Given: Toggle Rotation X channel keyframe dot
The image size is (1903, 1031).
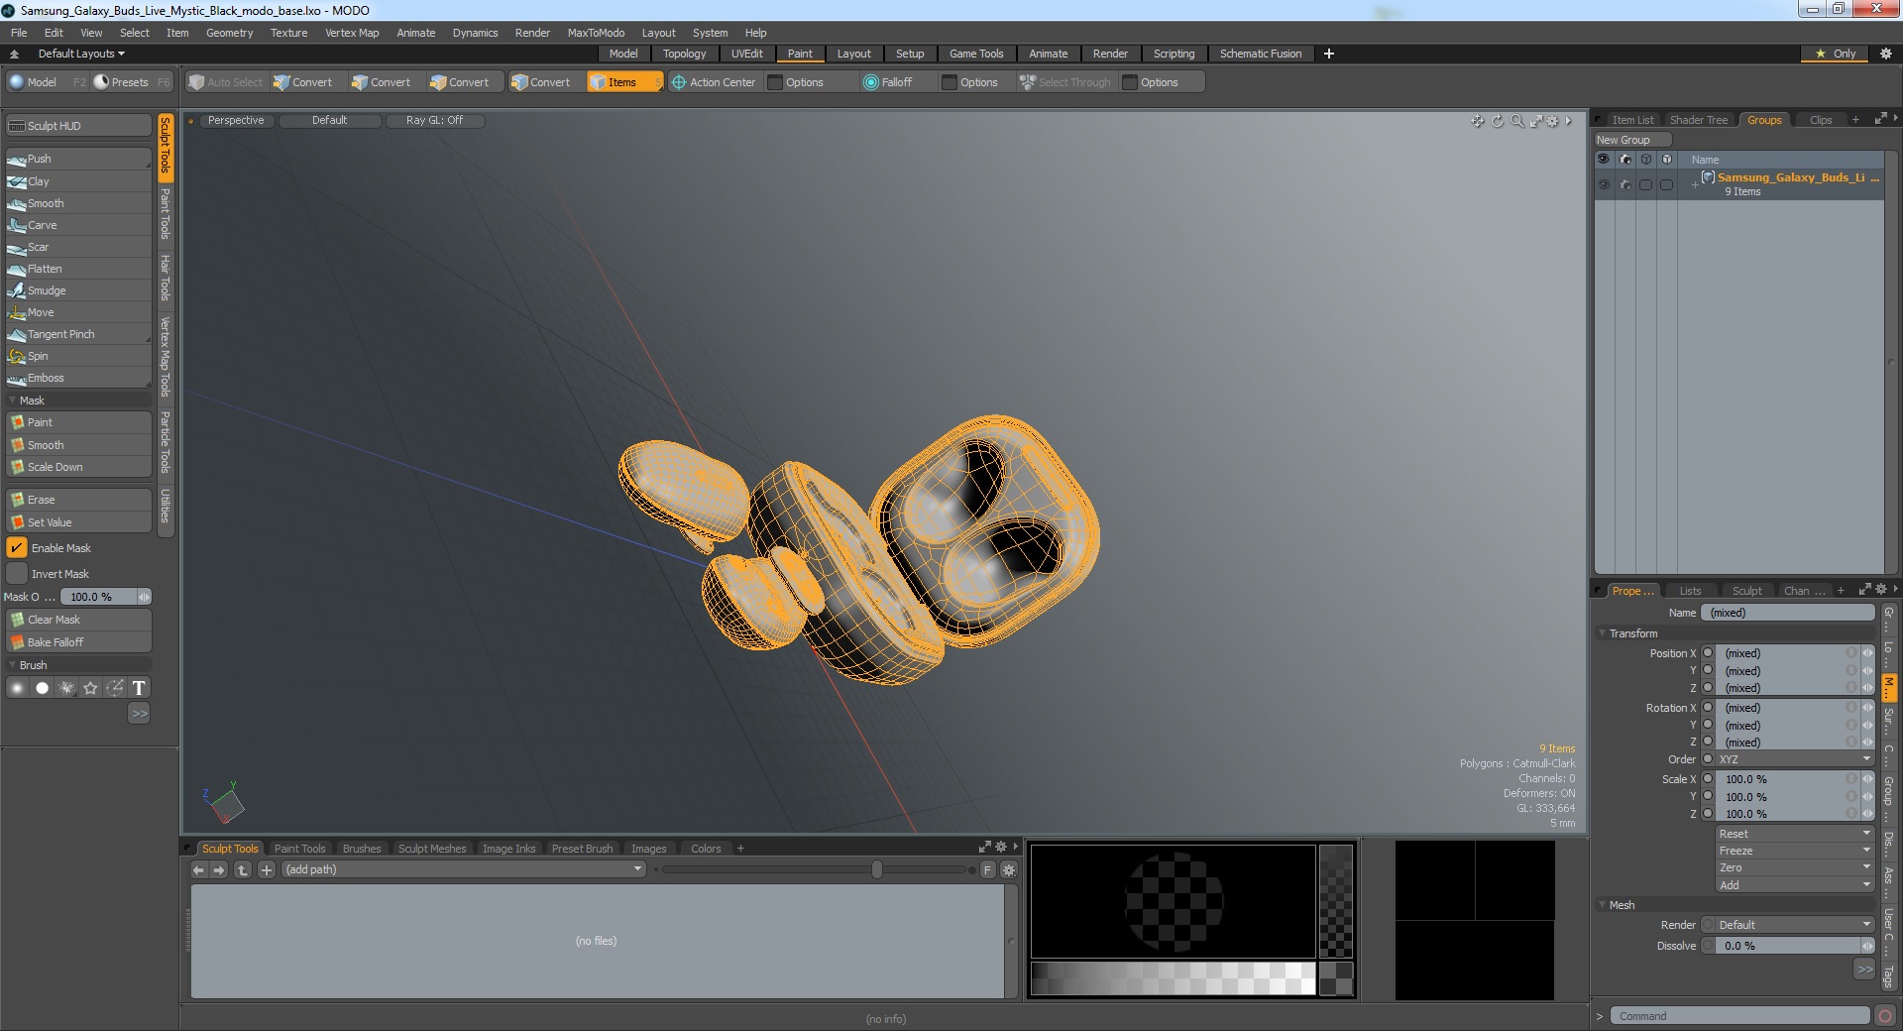Looking at the screenshot, I should click(x=1708, y=708).
